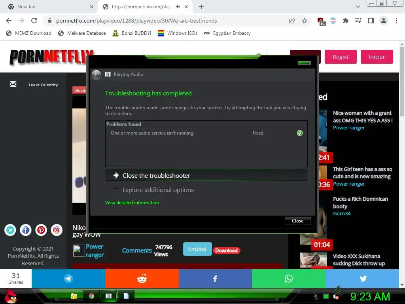
Task: Reload the current page
Action: tap(34, 21)
